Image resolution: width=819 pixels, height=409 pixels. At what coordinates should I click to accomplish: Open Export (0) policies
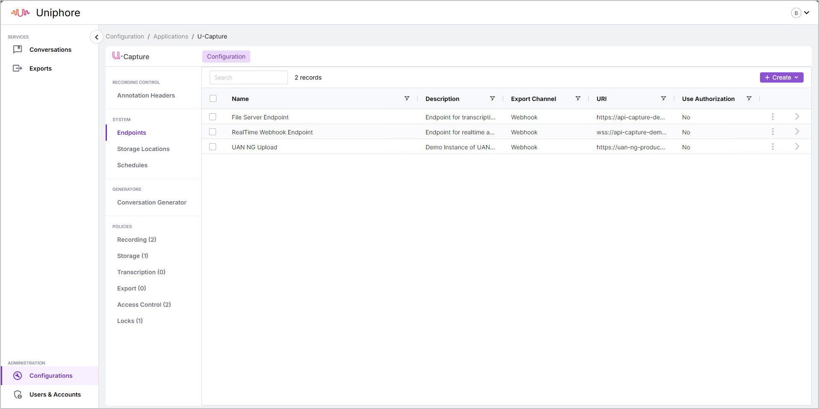click(132, 288)
